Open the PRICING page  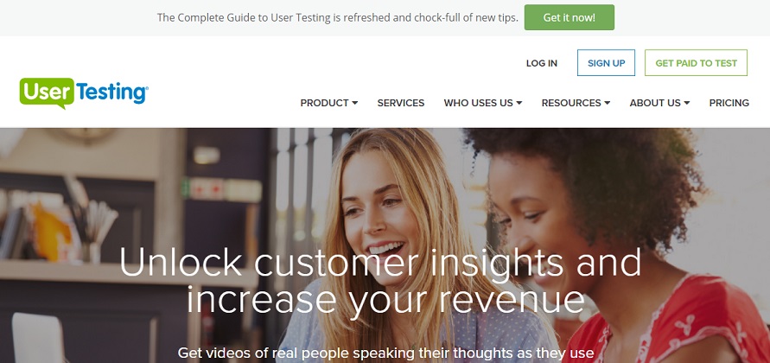(729, 103)
